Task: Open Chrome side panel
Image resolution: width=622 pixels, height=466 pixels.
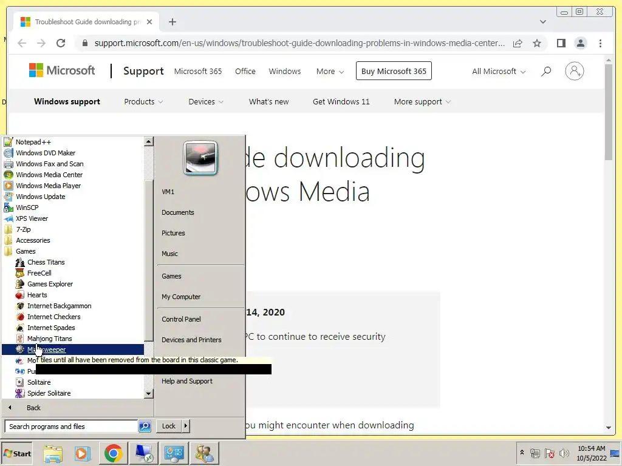Action: coord(561,43)
